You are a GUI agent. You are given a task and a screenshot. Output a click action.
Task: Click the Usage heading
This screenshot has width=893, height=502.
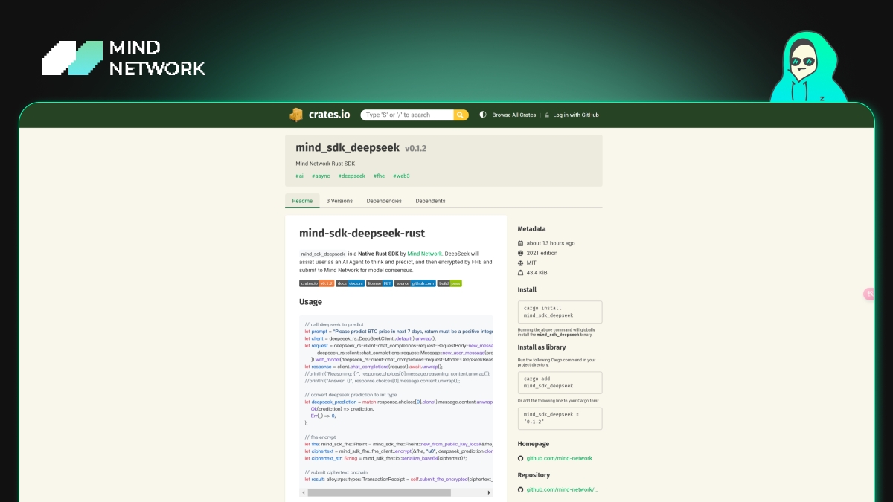pos(310,302)
